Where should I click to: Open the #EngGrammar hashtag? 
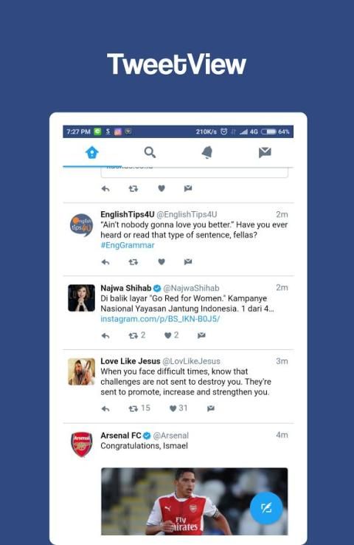(x=128, y=245)
